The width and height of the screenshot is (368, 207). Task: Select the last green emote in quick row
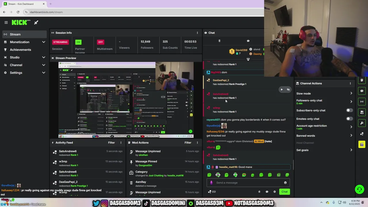[x=287, y=175]
